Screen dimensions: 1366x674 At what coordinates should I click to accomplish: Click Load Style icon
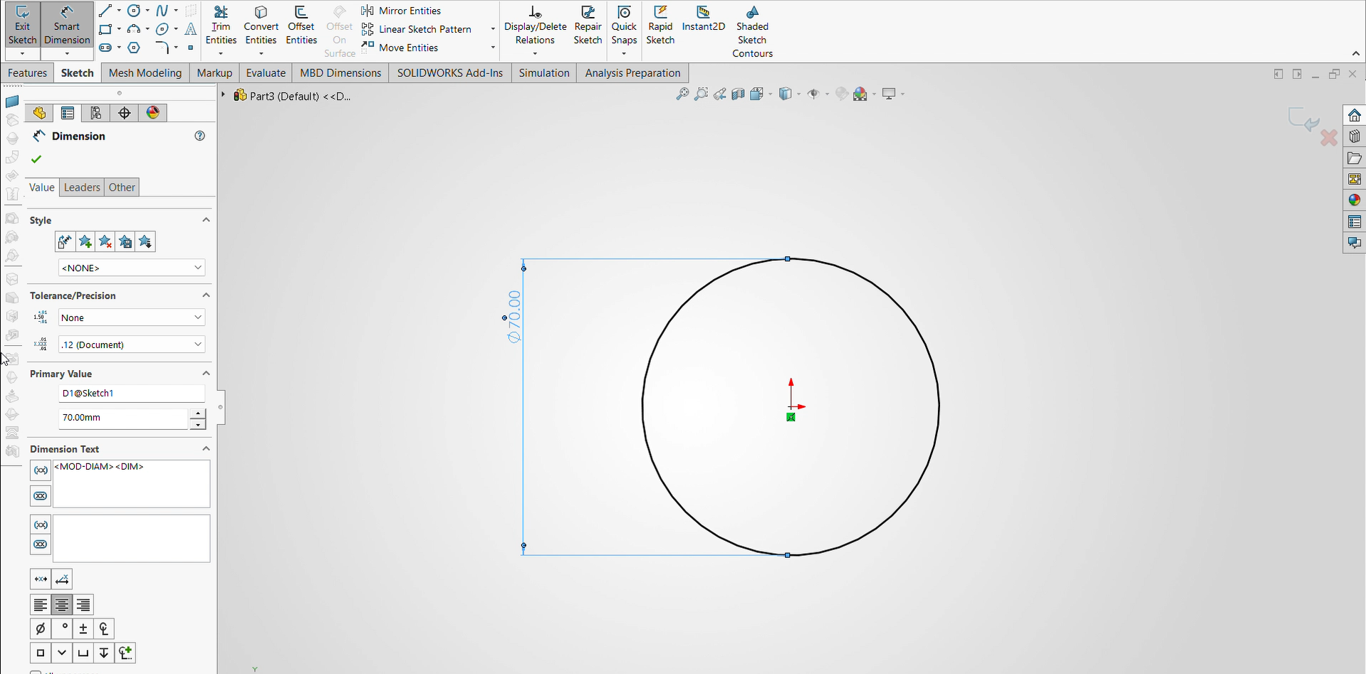(145, 242)
